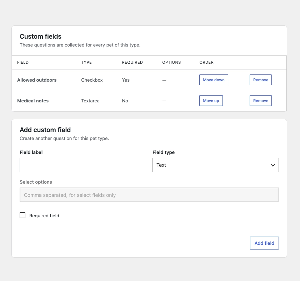Click the REQUIRED column header

(x=132, y=62)
